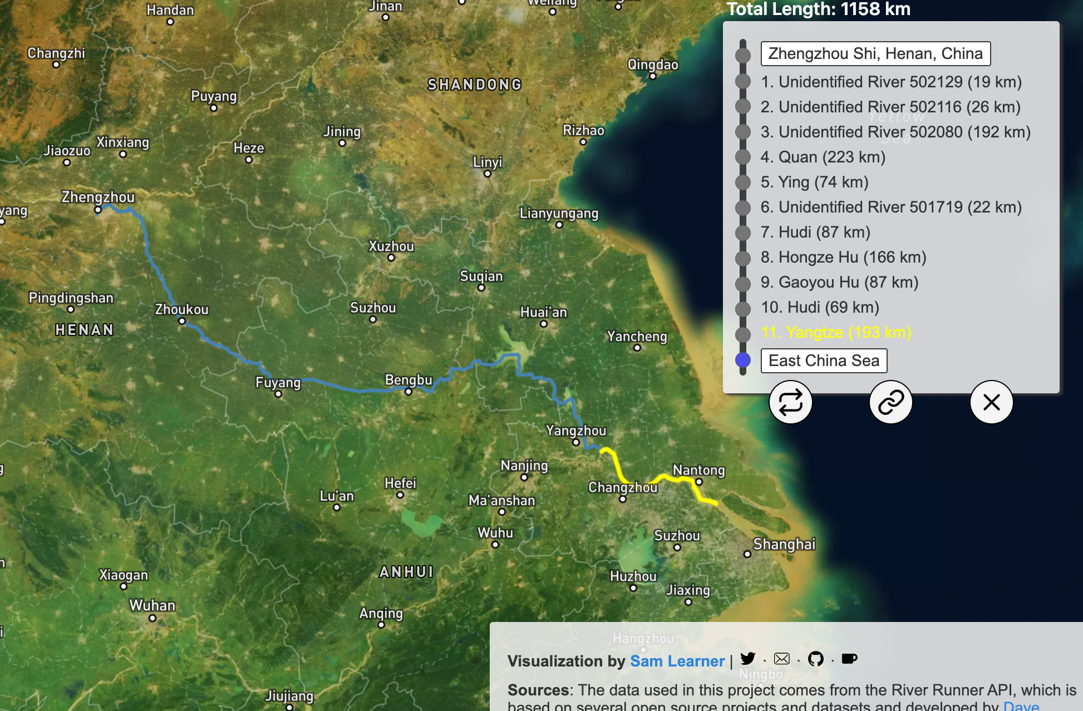Click the Ying (74 km) timeline dot
1083x711 pixels.
click(x=743, y=182)
